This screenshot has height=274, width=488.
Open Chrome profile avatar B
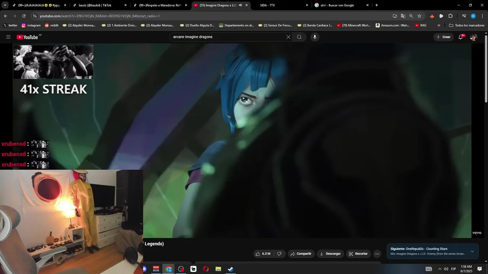tap(473, 16)
